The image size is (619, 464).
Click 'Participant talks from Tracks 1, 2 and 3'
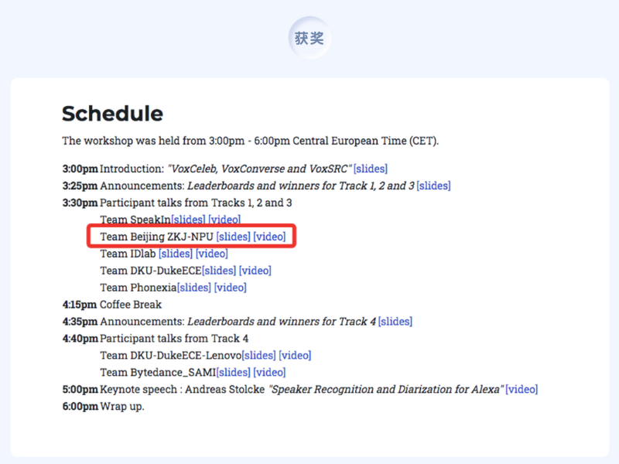click(196, 203)
